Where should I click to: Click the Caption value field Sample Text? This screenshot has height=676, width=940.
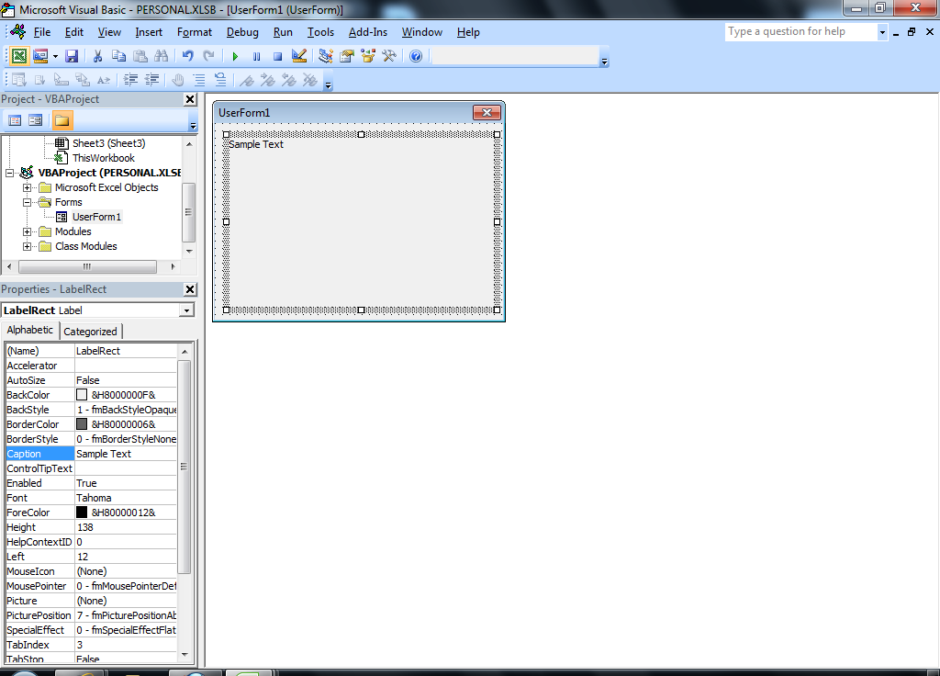coord(125,454)
